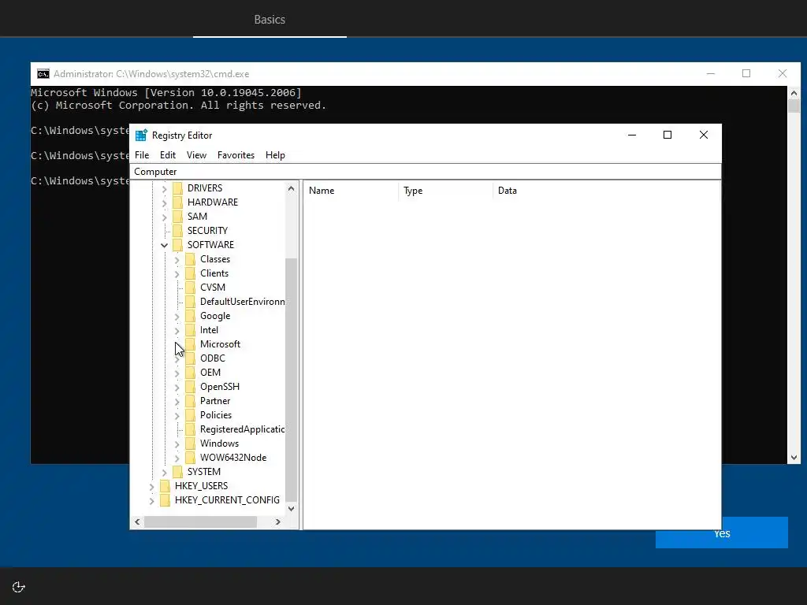Select the RegisteredApplications folder icon
Image resolution: width=807 pixels, height=605 pixels.
point(191,429)
